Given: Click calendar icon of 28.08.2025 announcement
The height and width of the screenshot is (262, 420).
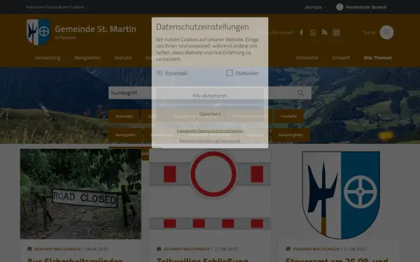Looking at the screenshot, I should [29, 249].
